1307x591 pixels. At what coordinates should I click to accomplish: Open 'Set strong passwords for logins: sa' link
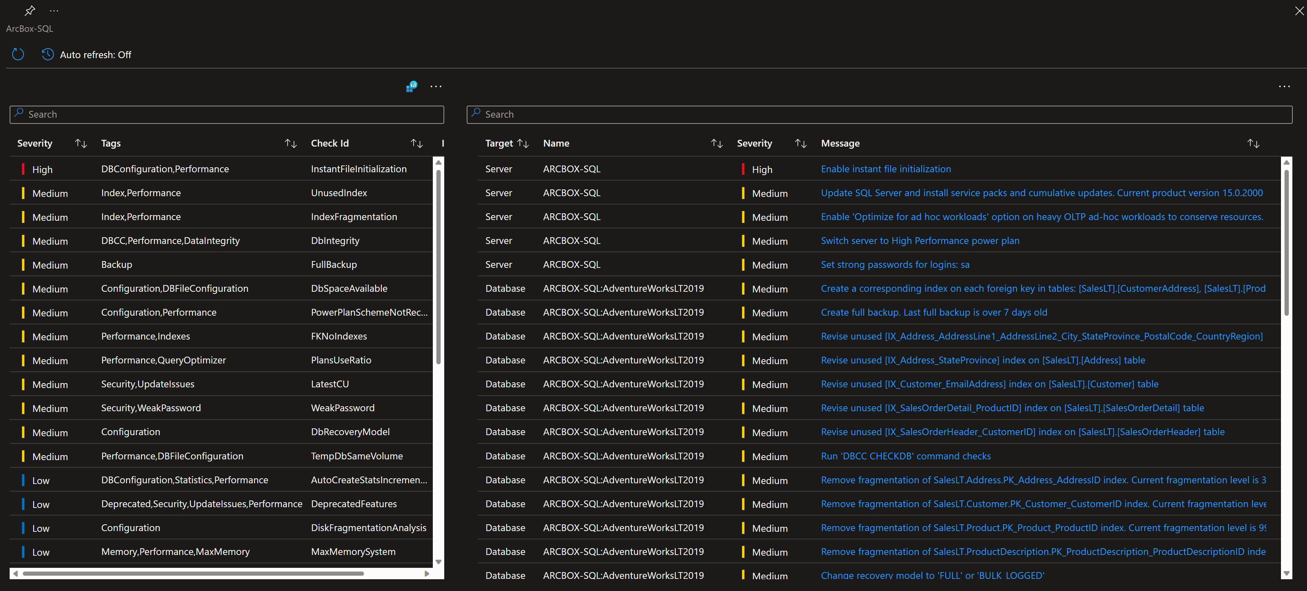click(x=895, y=264)
